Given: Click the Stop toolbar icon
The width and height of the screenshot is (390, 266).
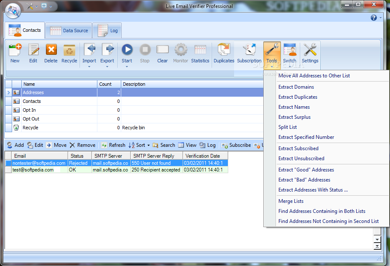Looking at the screenshot, I should (x=145, y=50).
